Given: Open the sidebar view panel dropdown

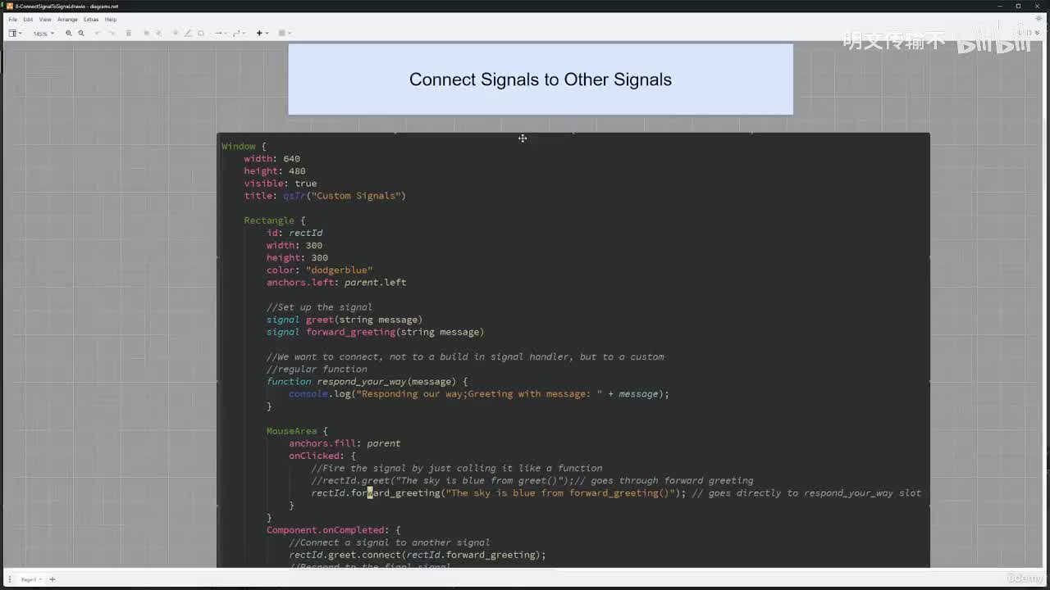Looking at the screenshot, I should pyautogui.click(x=15, y=34).
